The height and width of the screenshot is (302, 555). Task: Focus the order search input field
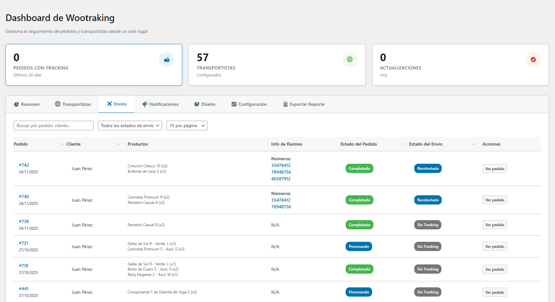[53, 126]
